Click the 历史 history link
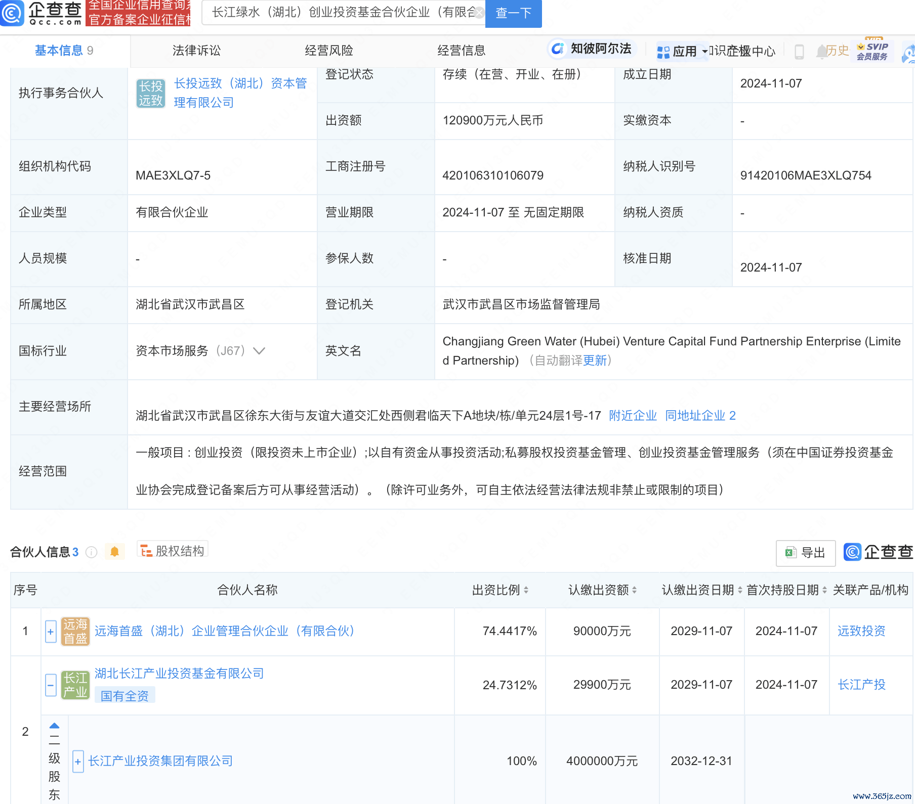This screenshot has width=915, height=804. pos(837,51)
